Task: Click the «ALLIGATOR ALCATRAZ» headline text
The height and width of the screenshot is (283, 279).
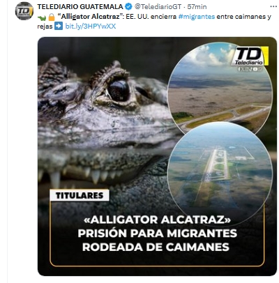Action: [x=158, y=220]
